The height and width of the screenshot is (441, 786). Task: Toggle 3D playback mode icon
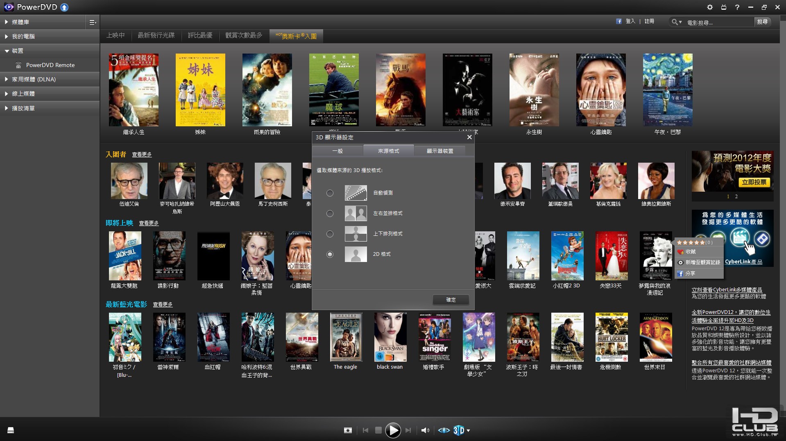click(x=459, y=430)
